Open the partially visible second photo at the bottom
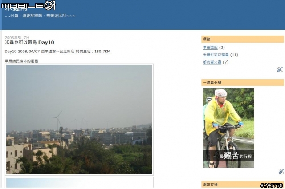This screenshot has width=285, height=189. click(x=79, y=183)
